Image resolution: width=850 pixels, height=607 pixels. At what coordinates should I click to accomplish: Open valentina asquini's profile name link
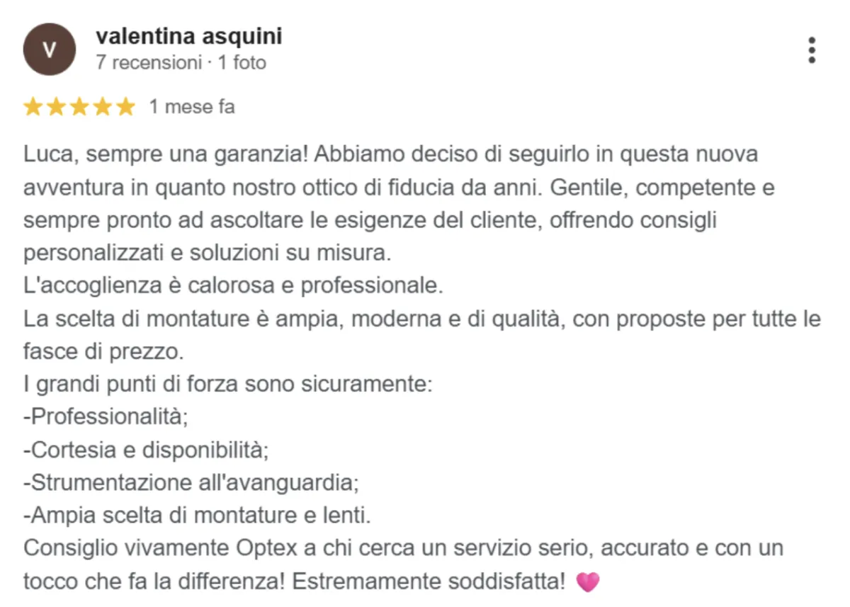coord(188,35)
